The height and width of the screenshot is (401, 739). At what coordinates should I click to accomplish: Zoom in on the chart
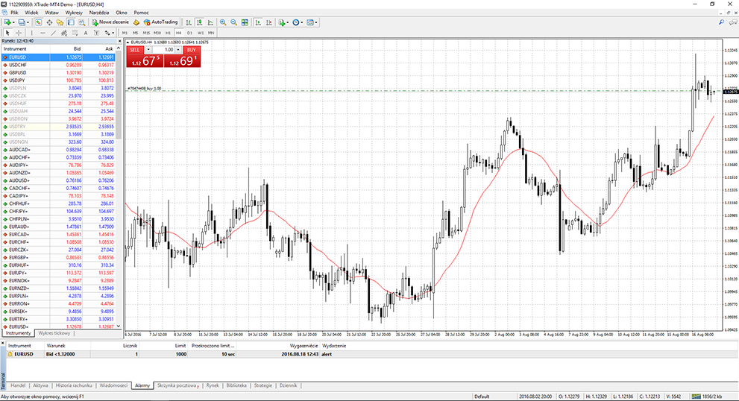(223, 22)
